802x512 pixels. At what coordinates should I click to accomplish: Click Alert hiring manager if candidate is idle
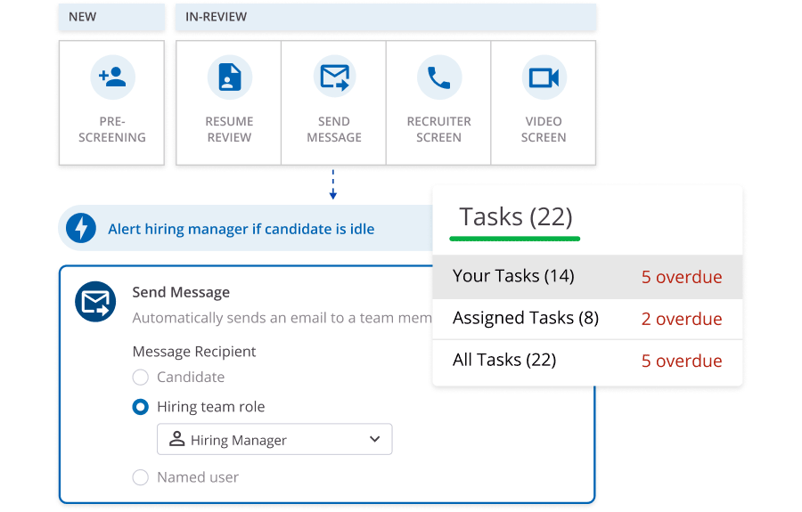(241, 229)
